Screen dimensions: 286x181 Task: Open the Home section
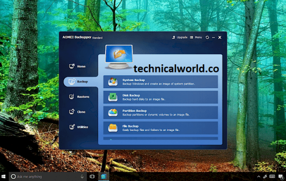coord(77,66)
